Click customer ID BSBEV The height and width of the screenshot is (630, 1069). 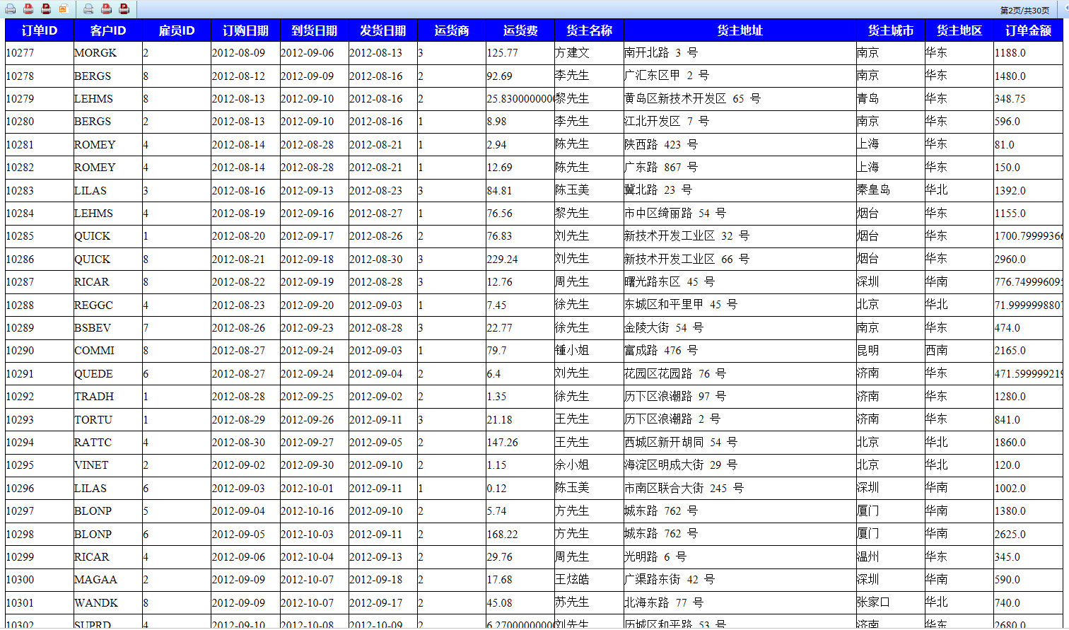[x=93, y=328]
